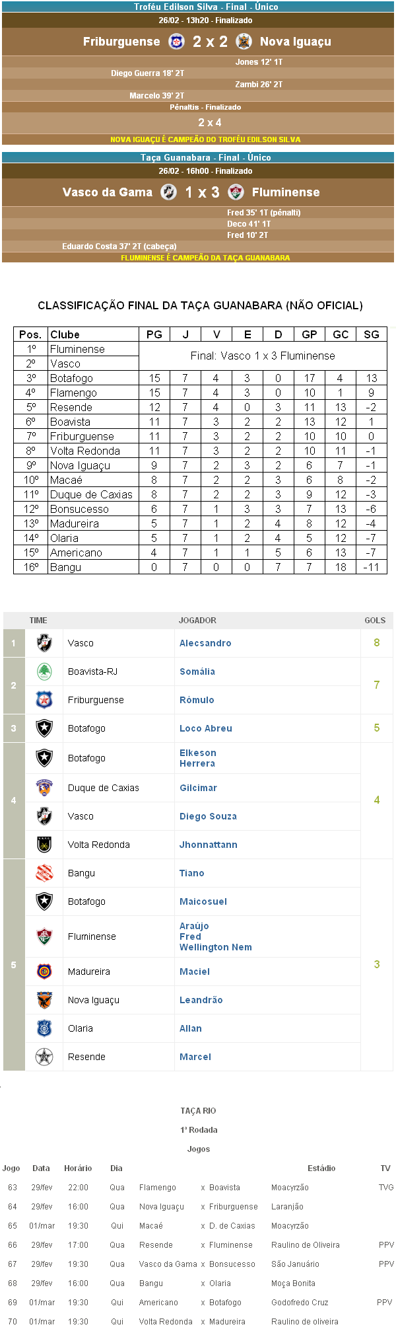
Task: Click the Volta Redonda crest in the scorers table
Action: [44, 845]
